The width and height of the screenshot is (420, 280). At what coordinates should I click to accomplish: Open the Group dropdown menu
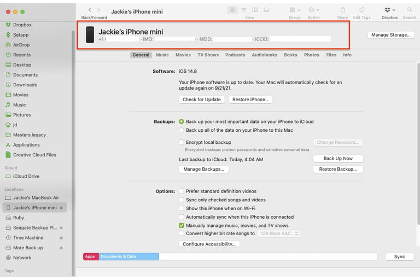[x=295, y=10]
